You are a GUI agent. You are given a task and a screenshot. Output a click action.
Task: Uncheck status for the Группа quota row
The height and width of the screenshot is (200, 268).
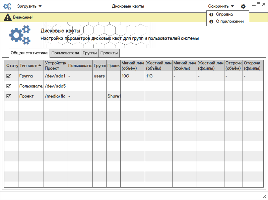click(x=9, y=76)
